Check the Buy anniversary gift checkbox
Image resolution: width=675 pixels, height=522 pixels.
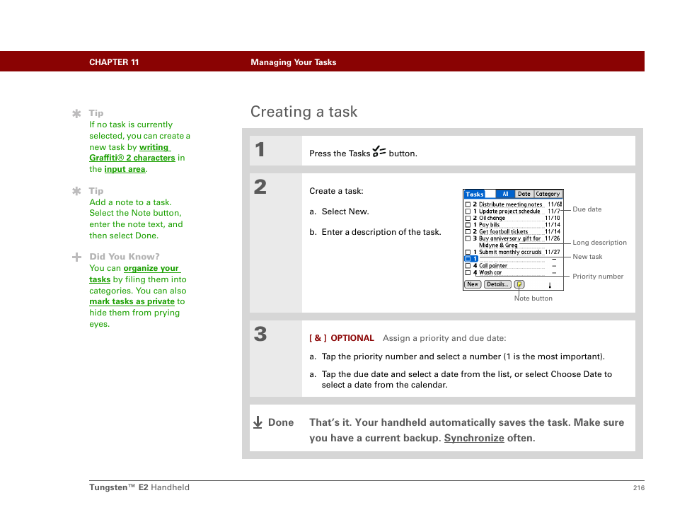[x=468, y=238]
